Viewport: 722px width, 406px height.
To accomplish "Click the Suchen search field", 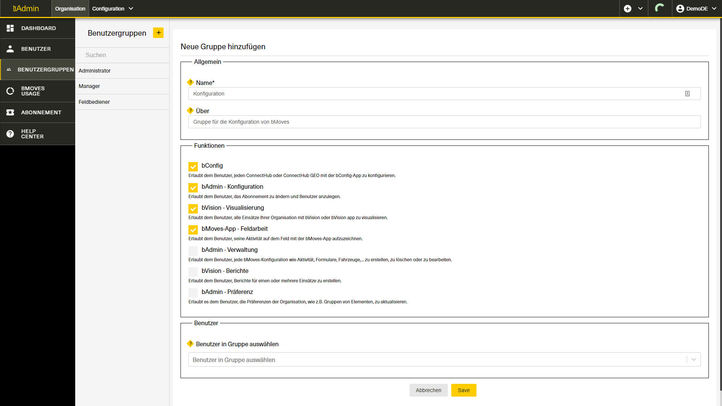I will 122,55.
